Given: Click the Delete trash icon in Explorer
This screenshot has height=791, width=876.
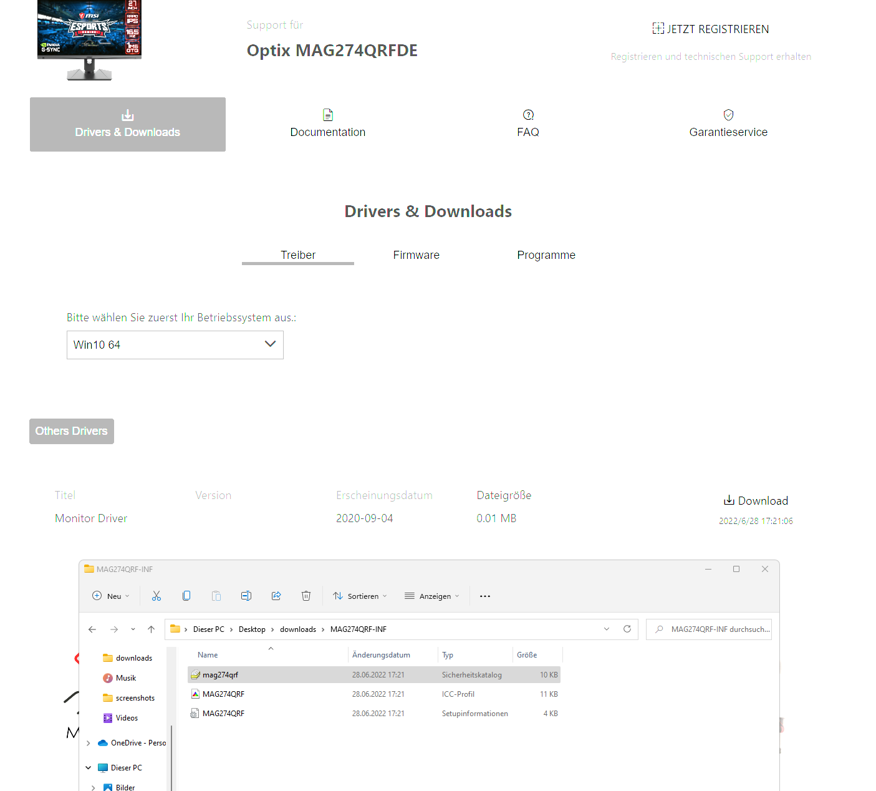Looking at the screenshot, I should click(x=306, y=596).
